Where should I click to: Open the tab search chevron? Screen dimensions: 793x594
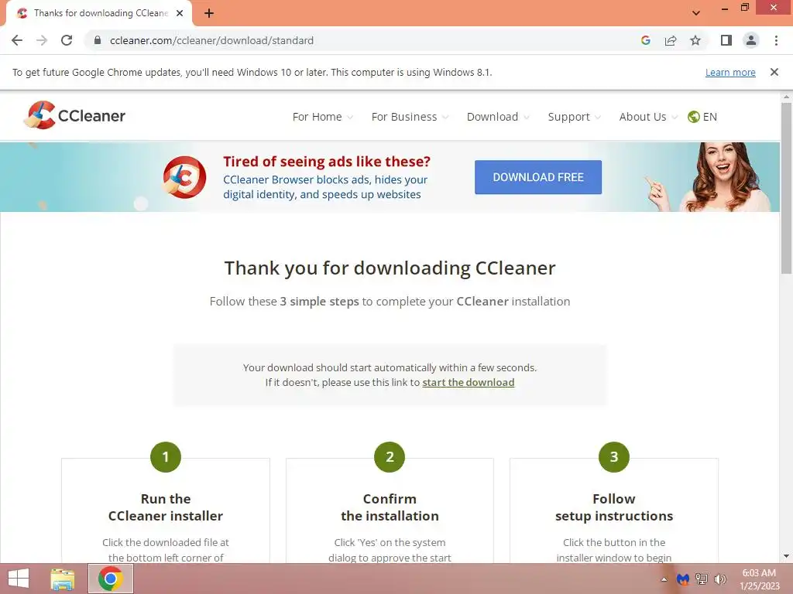696,13
